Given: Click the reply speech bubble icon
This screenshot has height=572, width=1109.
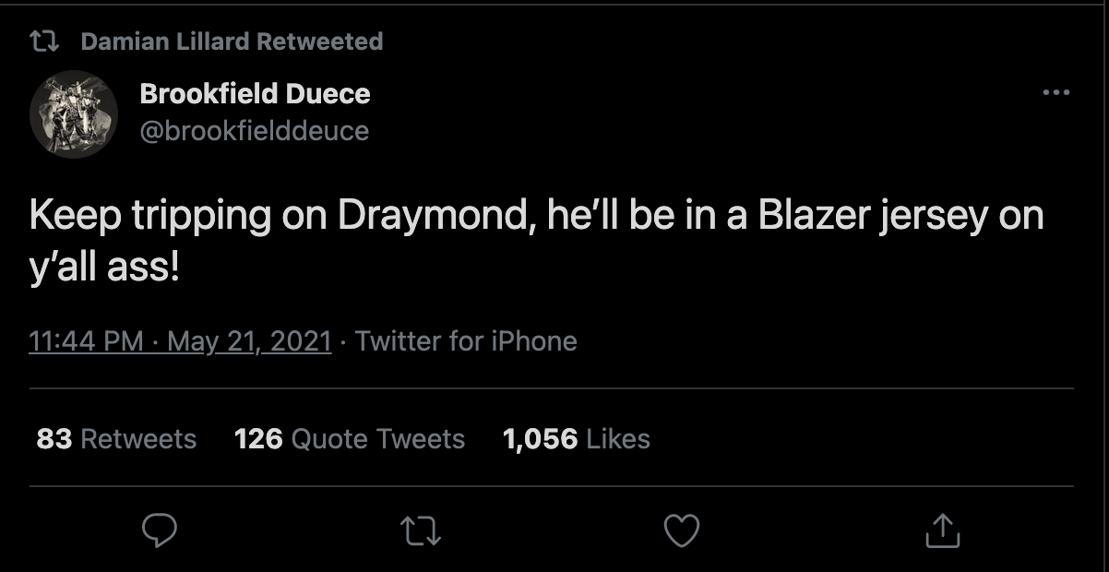Looking at the screenshot, I should pyautogui.click(x=159, y=530).
